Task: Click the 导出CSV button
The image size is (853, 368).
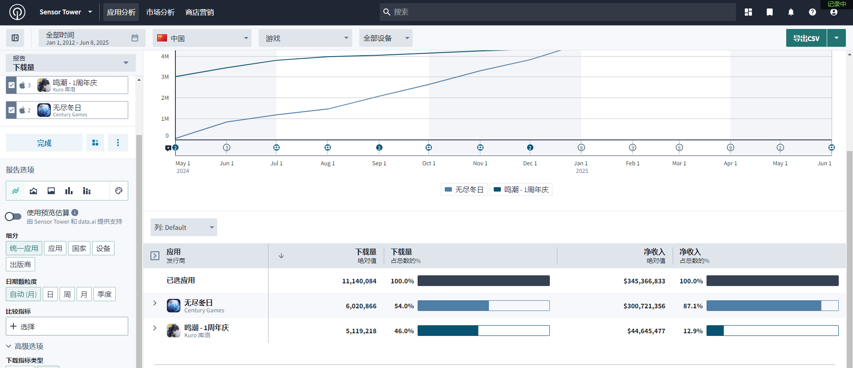Action: [x=806, y=38]
